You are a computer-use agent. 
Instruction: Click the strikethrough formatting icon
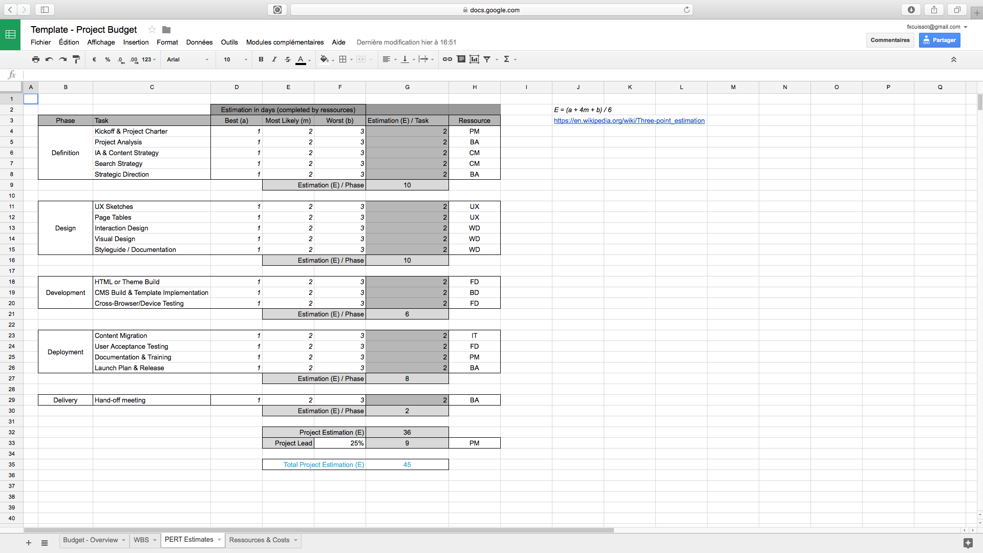[x=287, y=60]
